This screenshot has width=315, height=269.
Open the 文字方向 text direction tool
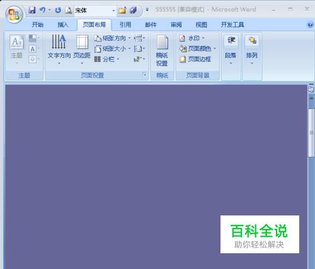click(x=59, y=49)
